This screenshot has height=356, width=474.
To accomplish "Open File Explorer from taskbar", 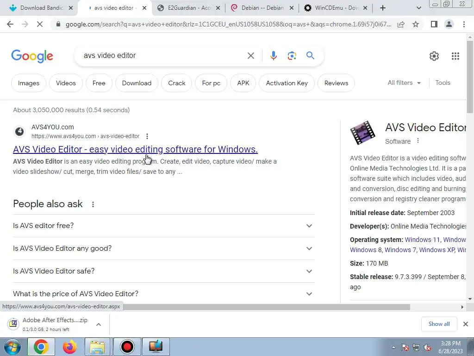I will (x=98, y=347).
